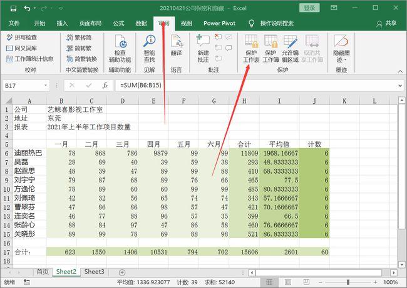Select column H header
407x288 pixels.
pyautogui.click(x=244, y=101)
